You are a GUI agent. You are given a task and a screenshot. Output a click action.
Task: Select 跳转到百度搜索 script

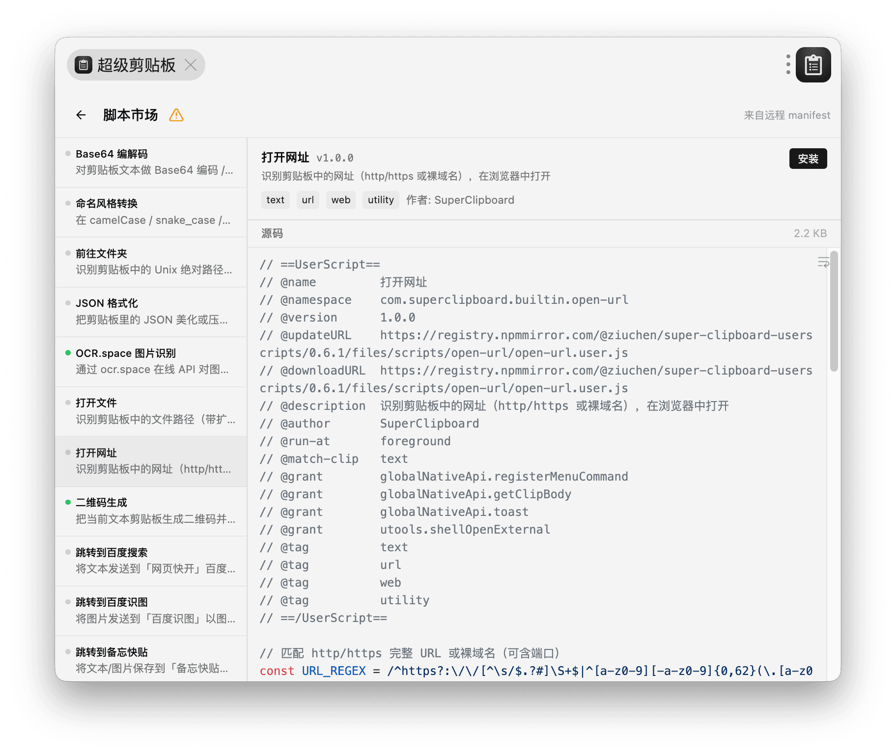click(x=151, y=561)
